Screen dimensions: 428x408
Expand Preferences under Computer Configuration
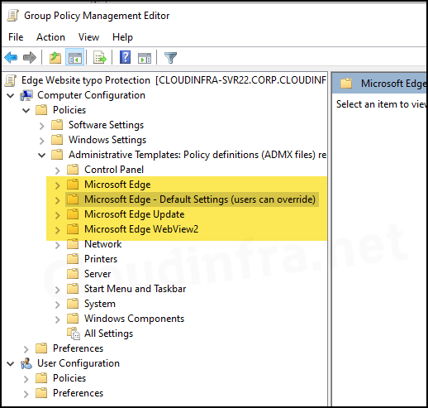pyautogui.click(x=26, y=349)
